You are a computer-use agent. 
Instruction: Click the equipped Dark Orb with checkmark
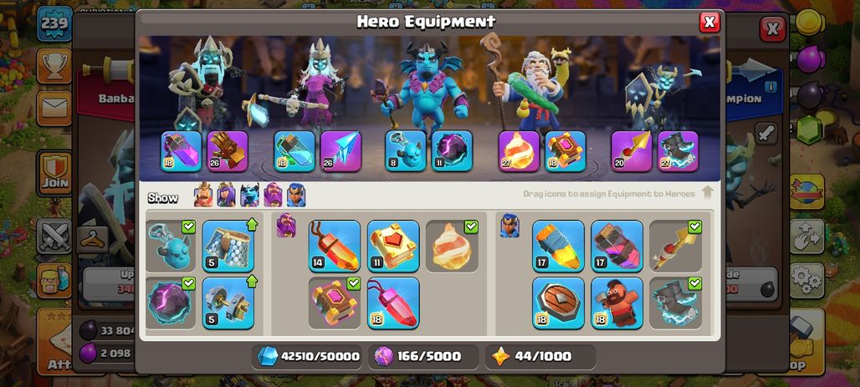171,303
